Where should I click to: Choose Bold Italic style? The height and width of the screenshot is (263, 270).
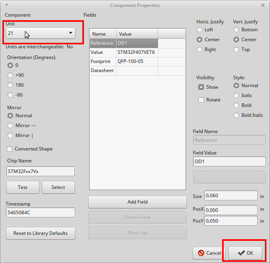pos(236,115)
